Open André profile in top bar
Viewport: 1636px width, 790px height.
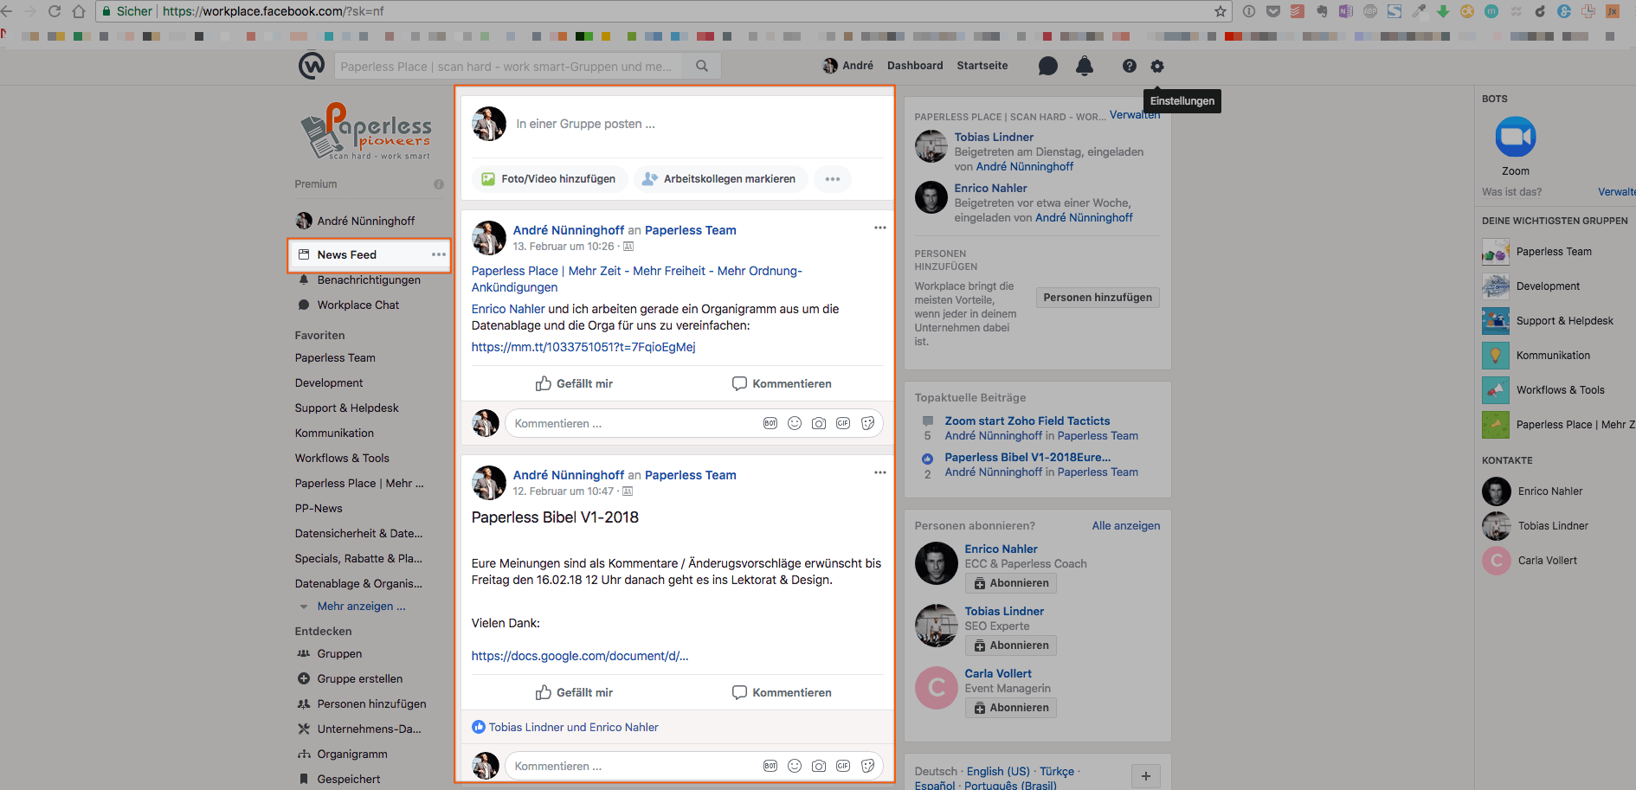(847, 66)
